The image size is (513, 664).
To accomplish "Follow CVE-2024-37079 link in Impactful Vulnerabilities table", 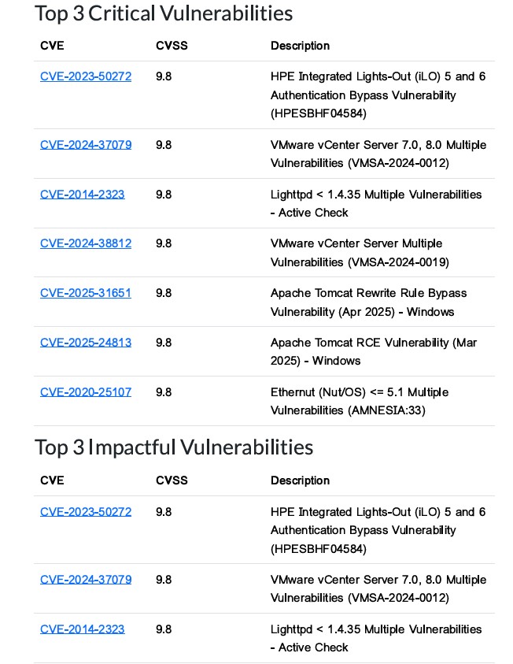I will tap(86, 580).
